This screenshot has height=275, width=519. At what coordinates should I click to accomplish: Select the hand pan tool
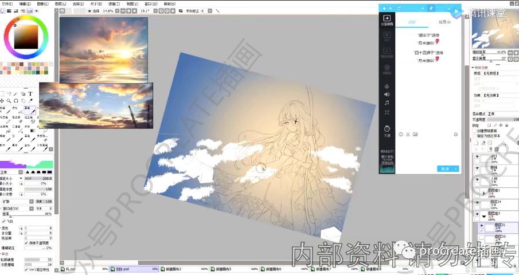[x=23, y=100]
